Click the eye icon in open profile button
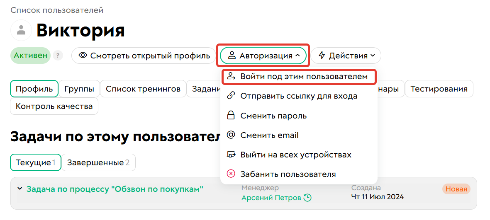The width and height of the screenshot is (490, 220). pos(83,56)
